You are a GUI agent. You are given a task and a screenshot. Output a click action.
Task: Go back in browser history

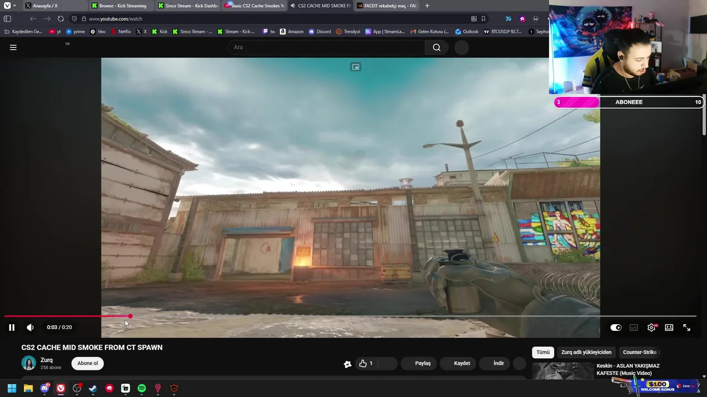click(33, 19)
